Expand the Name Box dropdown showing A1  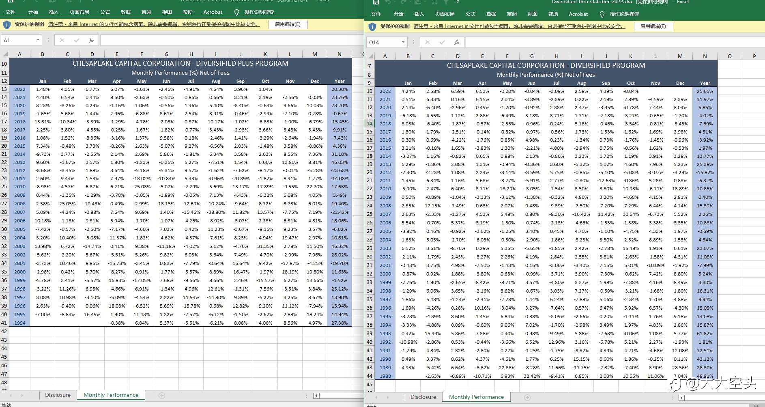point(38,40)
